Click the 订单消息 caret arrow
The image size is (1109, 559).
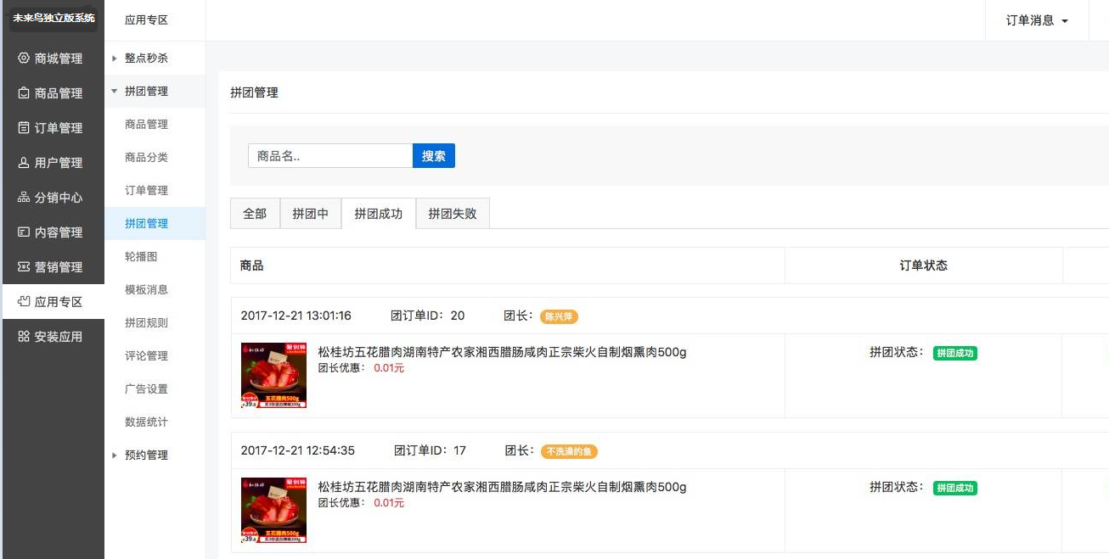[1065, 21]
